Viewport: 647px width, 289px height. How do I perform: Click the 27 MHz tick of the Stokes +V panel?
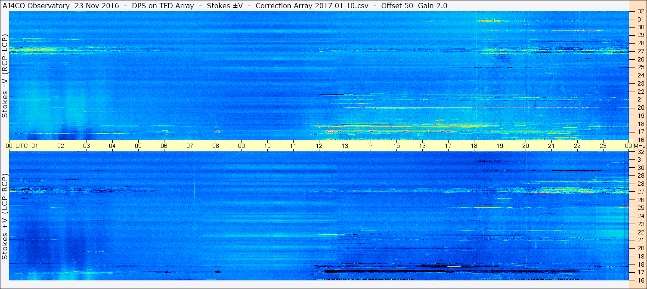click(x=641, y=192)
